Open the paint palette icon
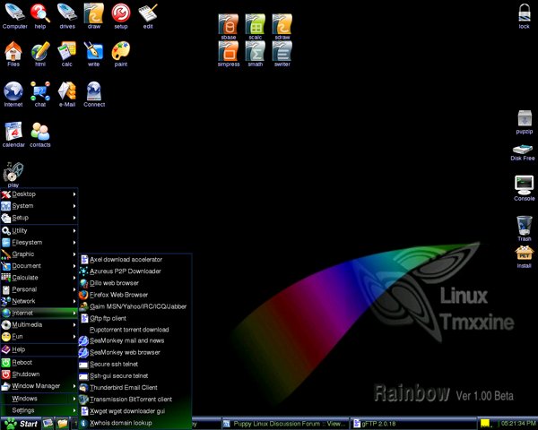Screen dimensions: 538x430 (x=121, y=54)
